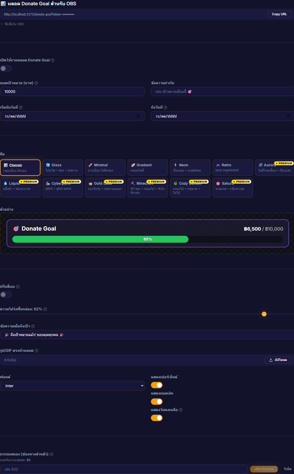Click help icon beside goal-reached message label
The width and height of the screenshot is (294, 474).
pyautogui.click(x=33, y=326)
